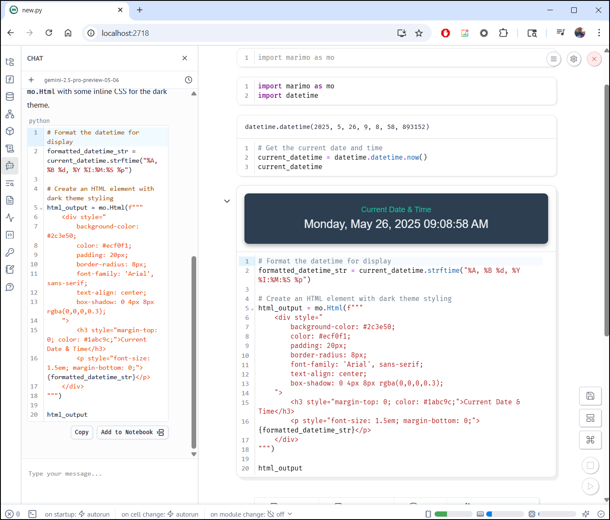610x520 pixels.
Task: Click the chat panel scrollbar thumb
Action: [194, 352]
